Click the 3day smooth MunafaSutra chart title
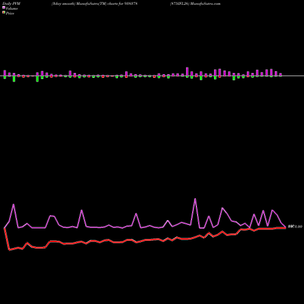Image resolution: width=304 pixels, height=304 pixels. pyautogui.click(x=94, y=4)
